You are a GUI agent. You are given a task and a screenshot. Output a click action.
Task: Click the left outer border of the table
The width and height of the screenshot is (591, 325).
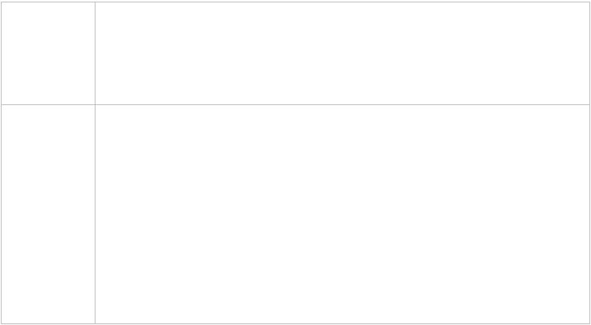[x=1, y=162]
